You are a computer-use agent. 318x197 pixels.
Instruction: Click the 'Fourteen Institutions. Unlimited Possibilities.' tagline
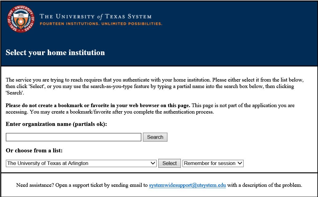point(101,24)
